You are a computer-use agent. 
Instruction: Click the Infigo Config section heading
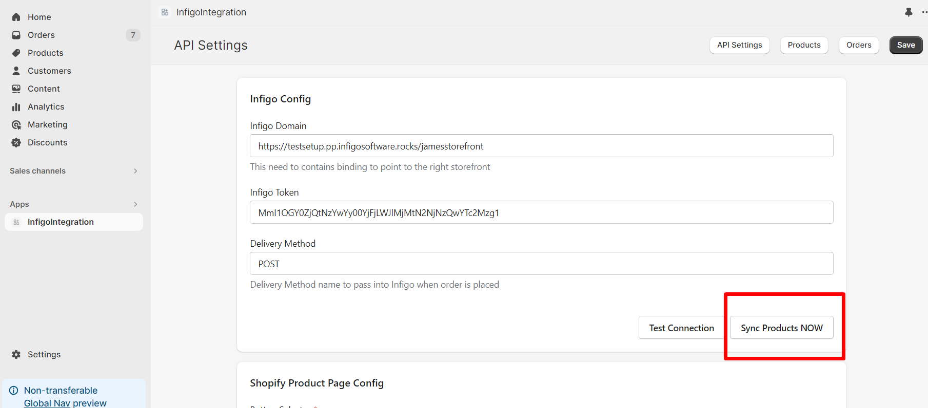[x=280, y=99]
